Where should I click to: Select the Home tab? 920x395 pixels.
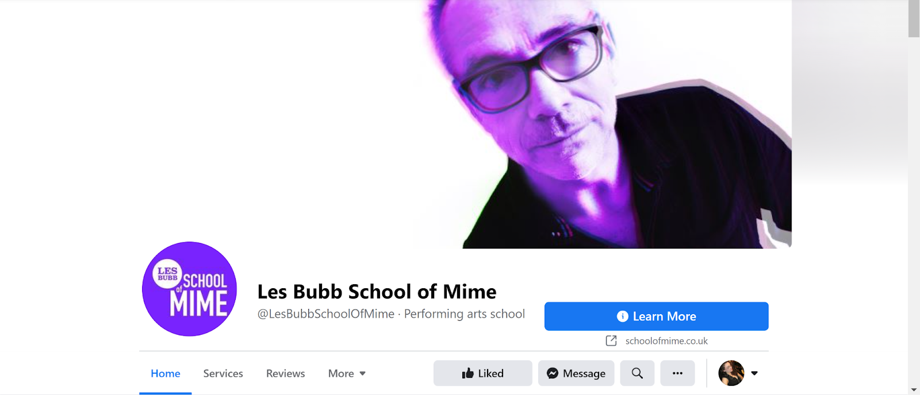166,373
